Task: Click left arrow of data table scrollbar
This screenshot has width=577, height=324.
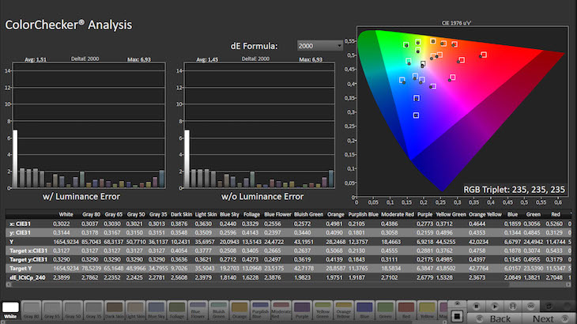Action: tap(8, 284)
